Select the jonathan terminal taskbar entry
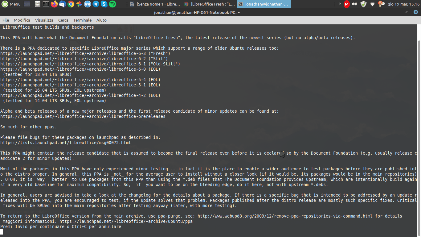This screenshot has width=421, height=237. pyautogui.click(x=264, y=4)
